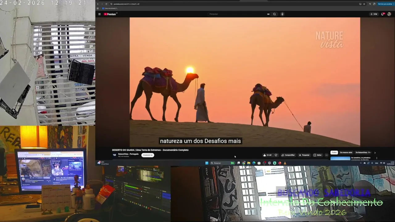Open Microsoft Edge from taskbar

[x=254, y=163]
